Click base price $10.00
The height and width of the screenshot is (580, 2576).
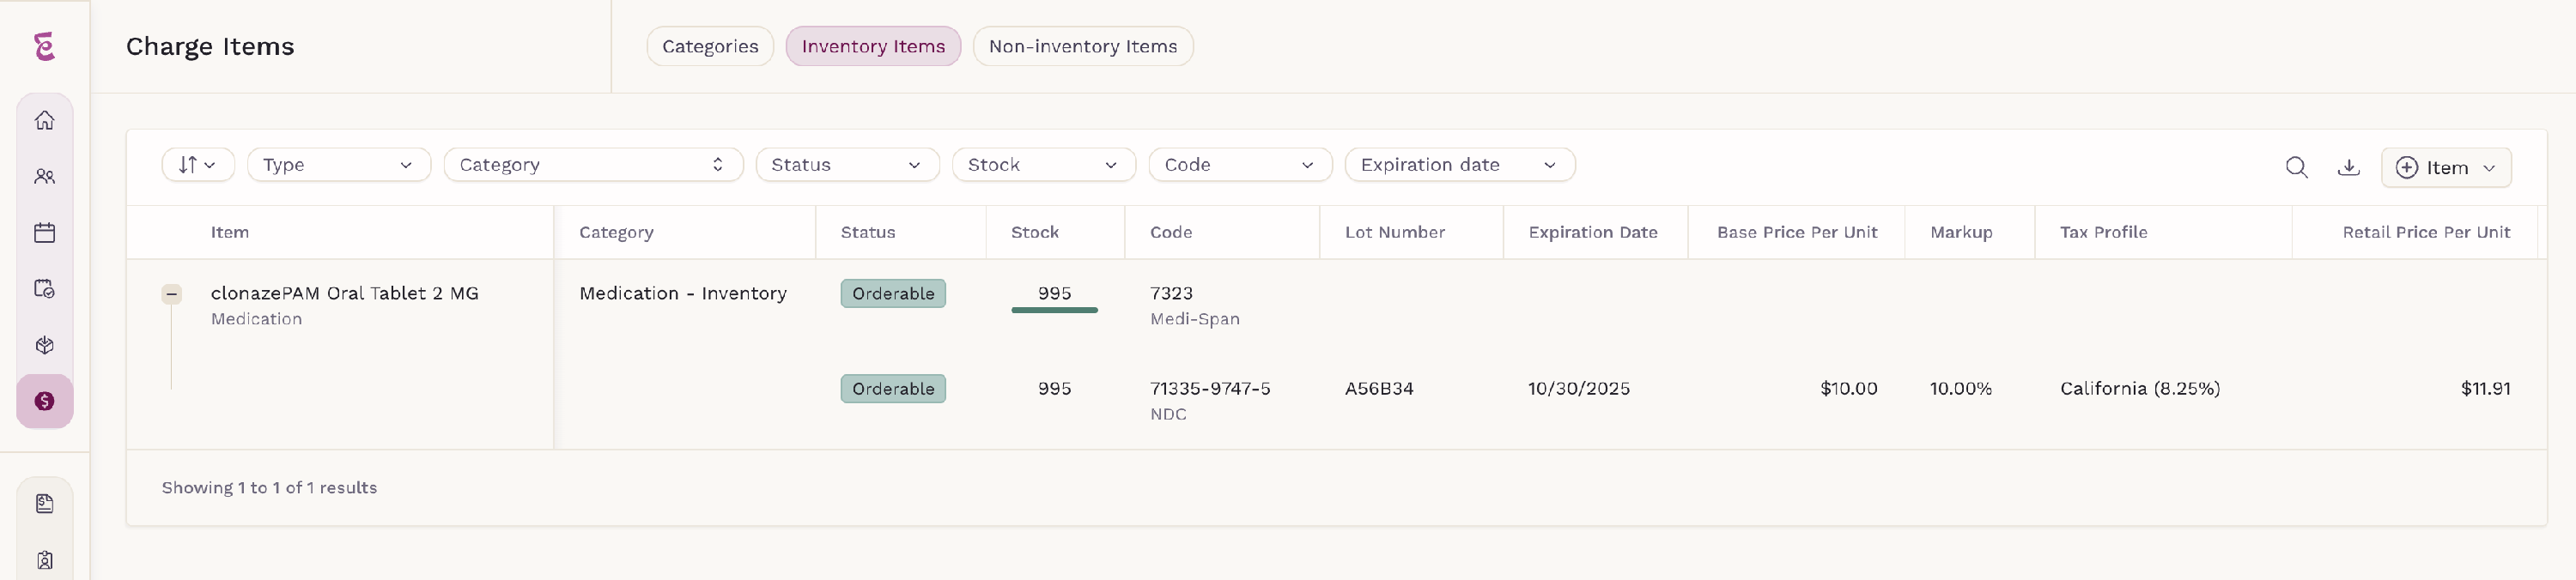click(1848, 389)
